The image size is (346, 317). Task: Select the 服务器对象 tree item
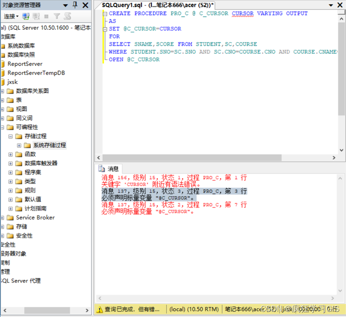(x=13, y=254)
